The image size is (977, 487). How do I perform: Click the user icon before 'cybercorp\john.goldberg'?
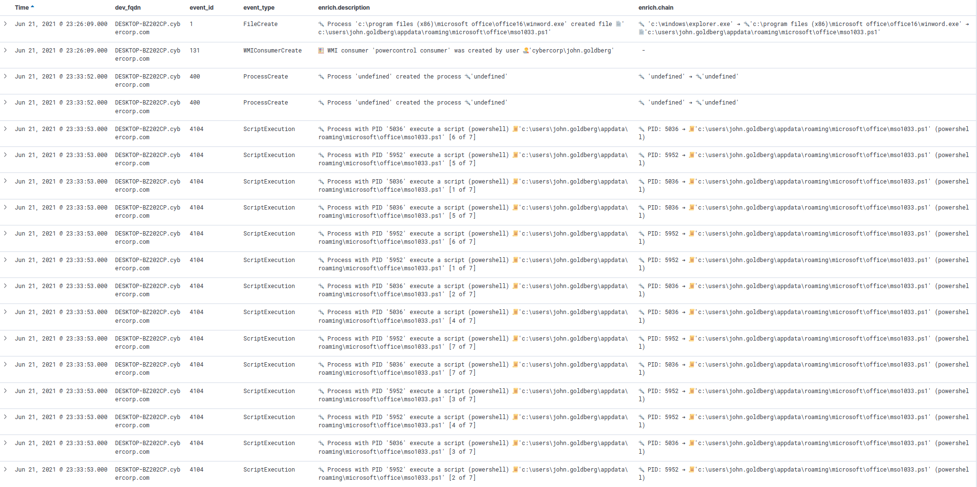coord(526,51)
